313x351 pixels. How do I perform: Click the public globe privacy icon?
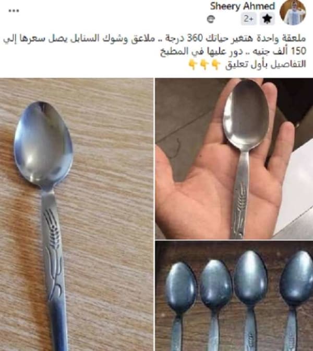(x=211, y=19)
